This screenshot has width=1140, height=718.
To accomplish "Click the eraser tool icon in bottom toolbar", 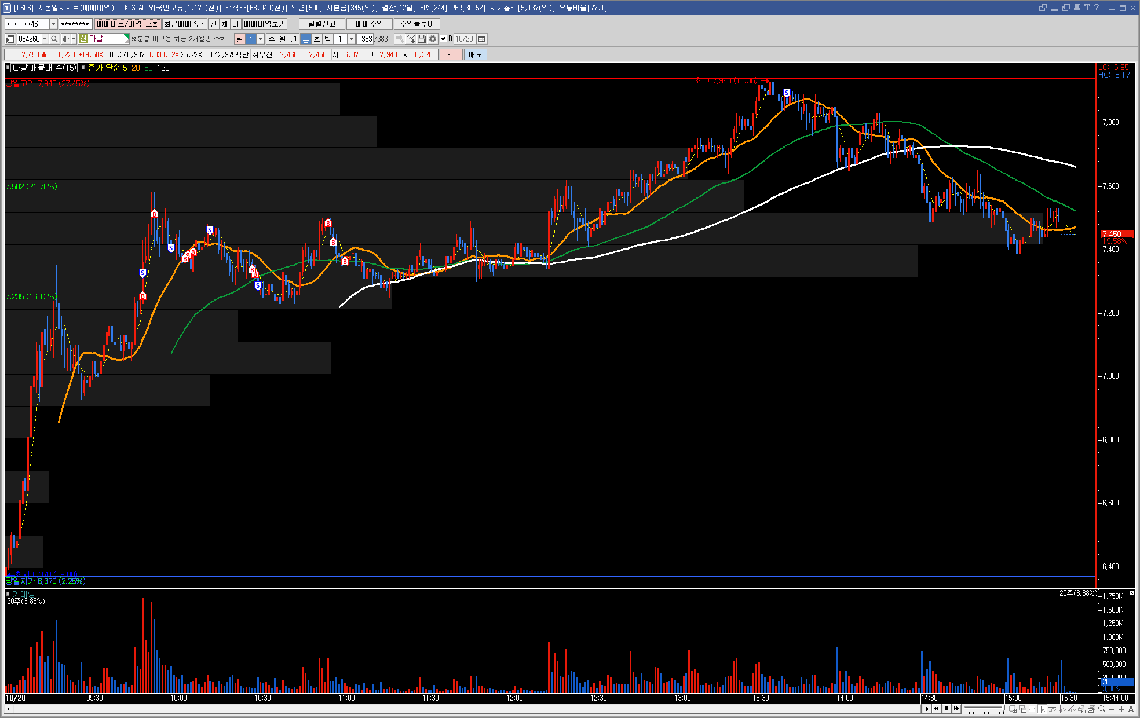I will [1081, 709].
